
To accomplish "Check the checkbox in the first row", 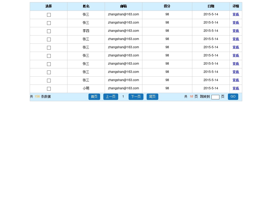I will (x=49, y=15).
